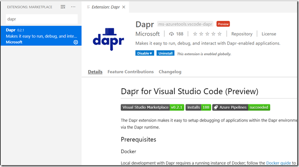Open the Extensions more actions ellipsis menu
The image size is (299, 167).
[73, 7]
